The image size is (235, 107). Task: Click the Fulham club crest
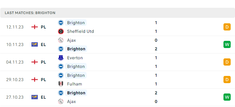click(x=61, y=84)
